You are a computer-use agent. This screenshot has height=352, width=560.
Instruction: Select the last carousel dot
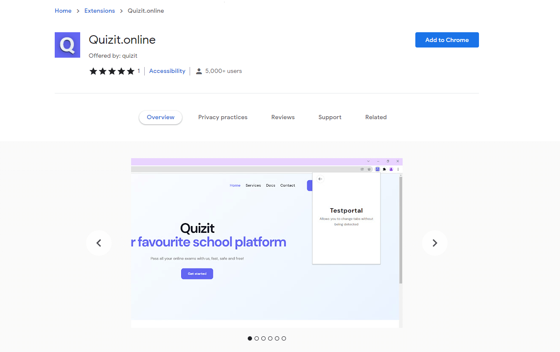tap(284, 338)
